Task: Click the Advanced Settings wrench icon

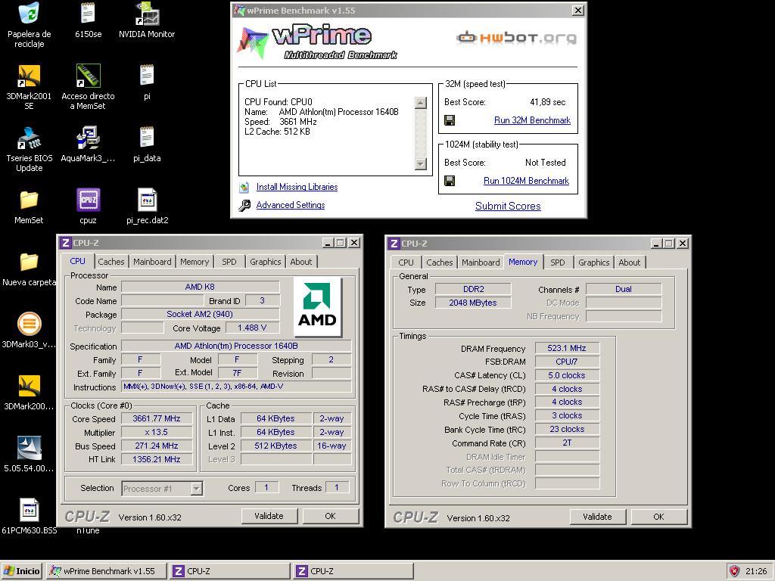Action: click(244, 206)
